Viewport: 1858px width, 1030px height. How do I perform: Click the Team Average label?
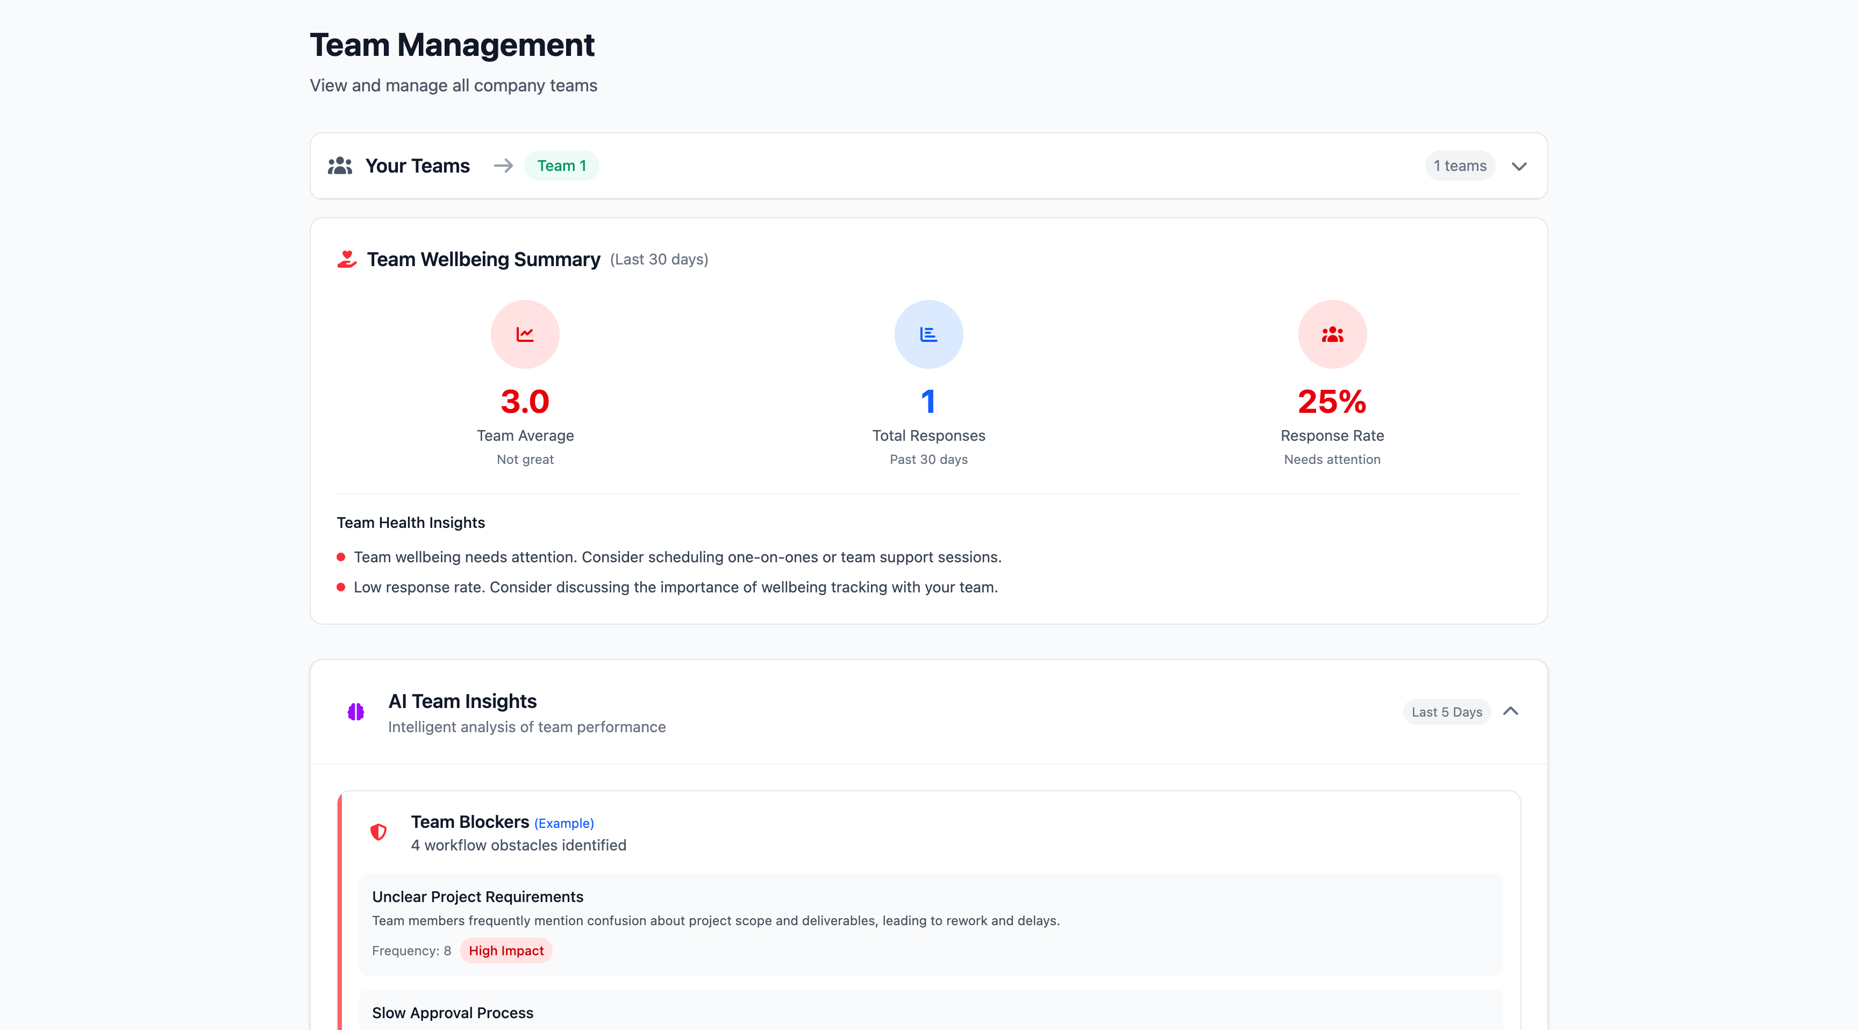[x=525, y=435]
